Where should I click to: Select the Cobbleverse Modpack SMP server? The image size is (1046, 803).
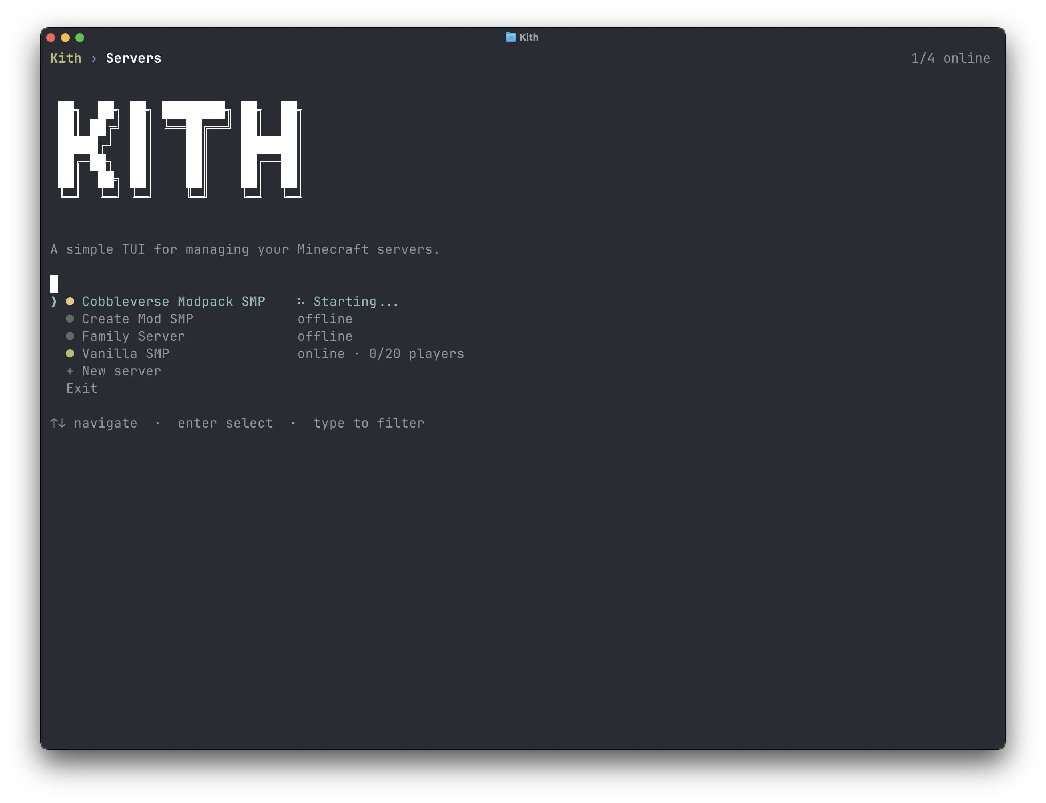tap(173, 302)
